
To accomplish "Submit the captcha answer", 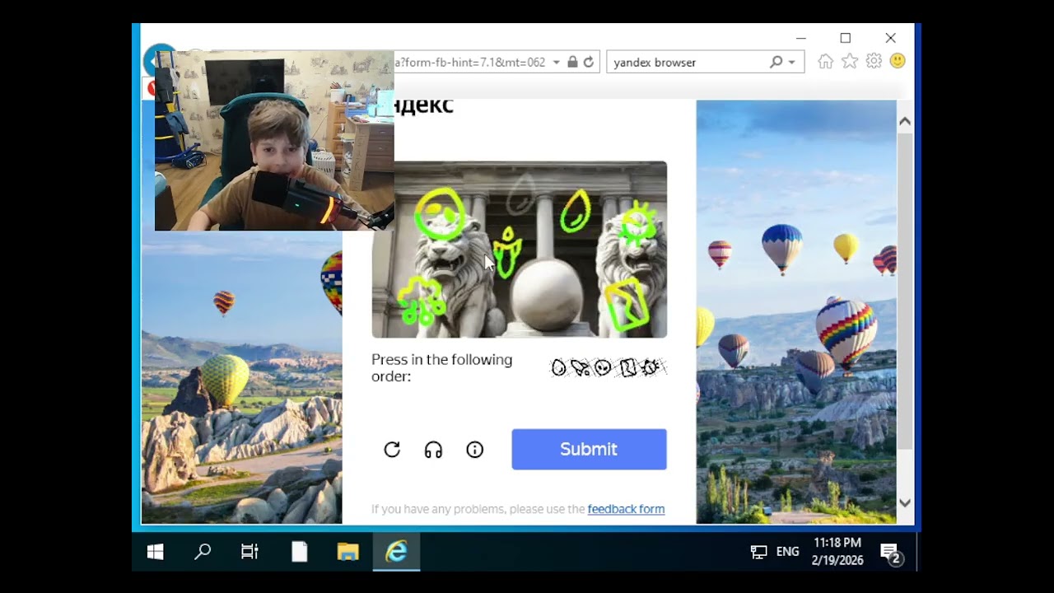I will point(589,449).
